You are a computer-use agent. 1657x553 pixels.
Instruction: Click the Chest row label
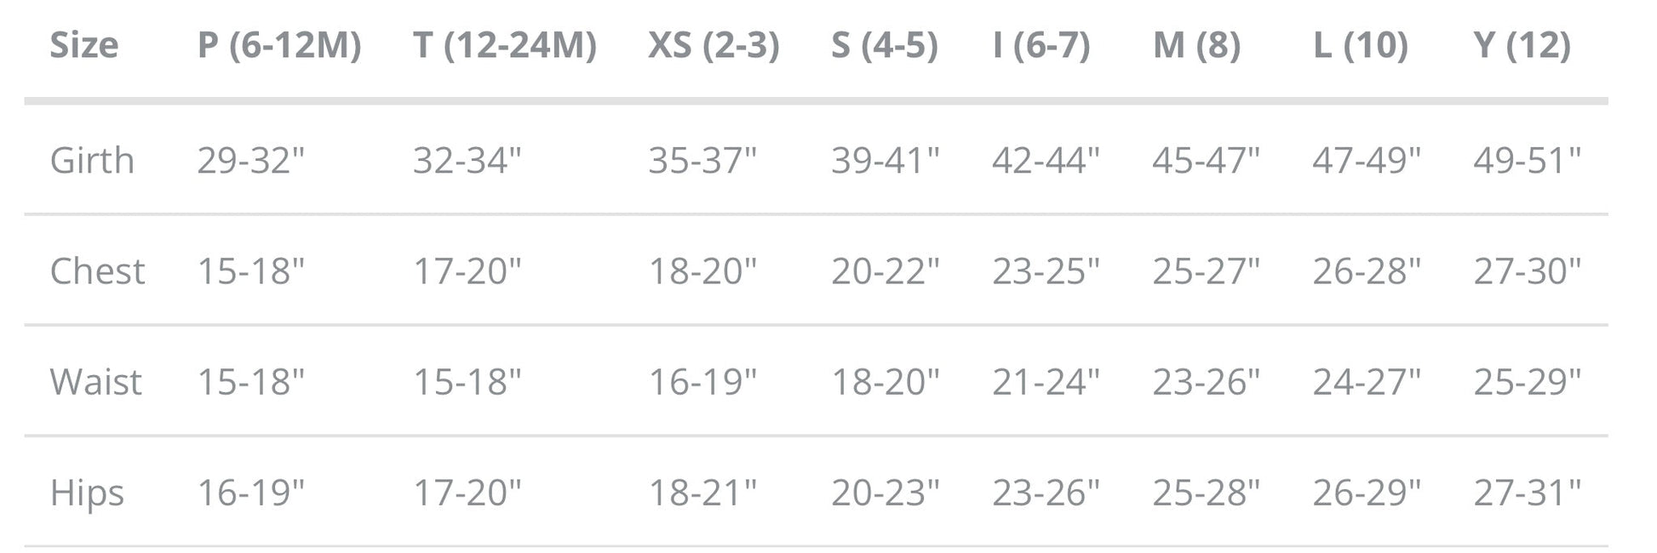[x=97, y=271]
